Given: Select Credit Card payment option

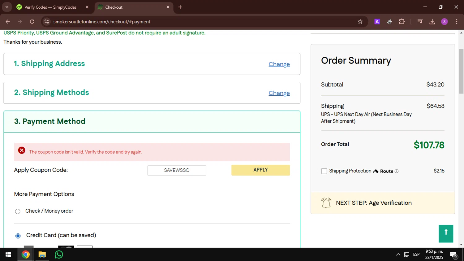Looking at the screenshot, I should pos(18,236).
